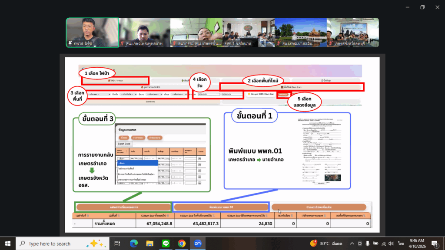Click the พิมพ์แบบ พพก.01 button
This screenshot has height=250, width=445.
221,207
